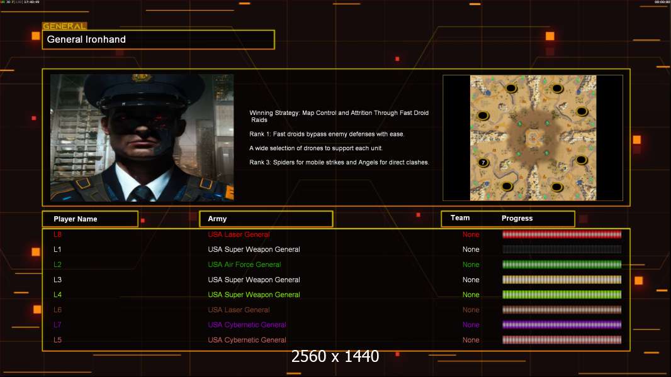The height and width of the screenshot is (377, 671).
Task: Click the purple progress bar for L7
Action: (x=561, y=325)
